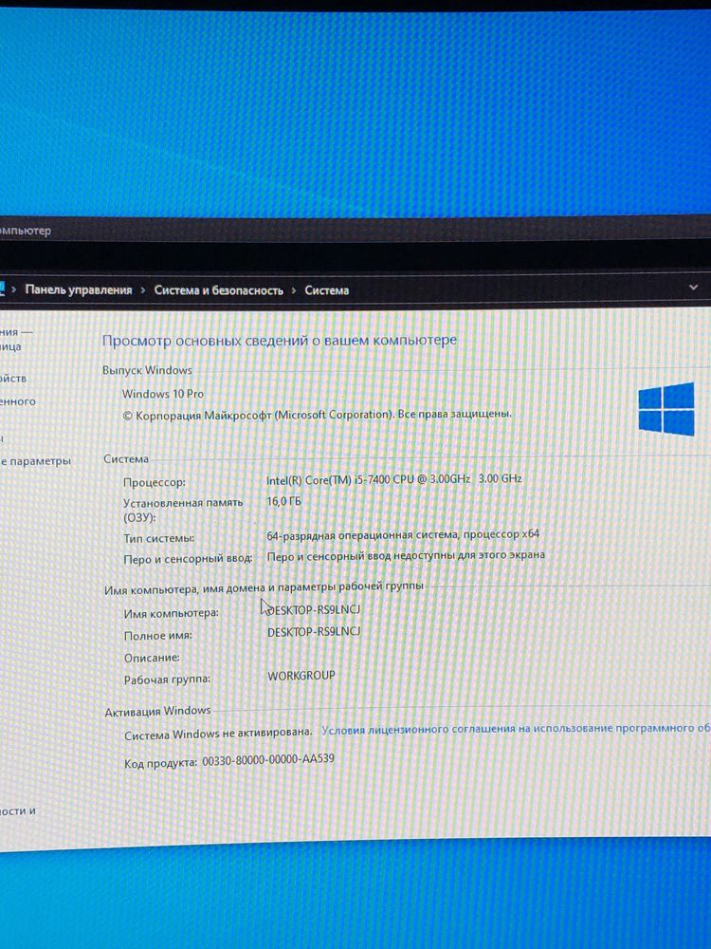This screenshot has height=949, width=711.
Task: Open the sidebar link ending in "енного"
Action: [17, 401]
